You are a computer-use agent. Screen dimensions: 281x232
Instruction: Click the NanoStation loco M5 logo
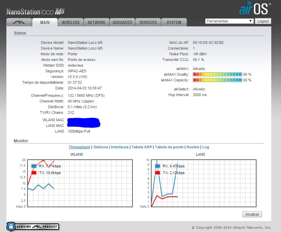[x=36, y=12]
